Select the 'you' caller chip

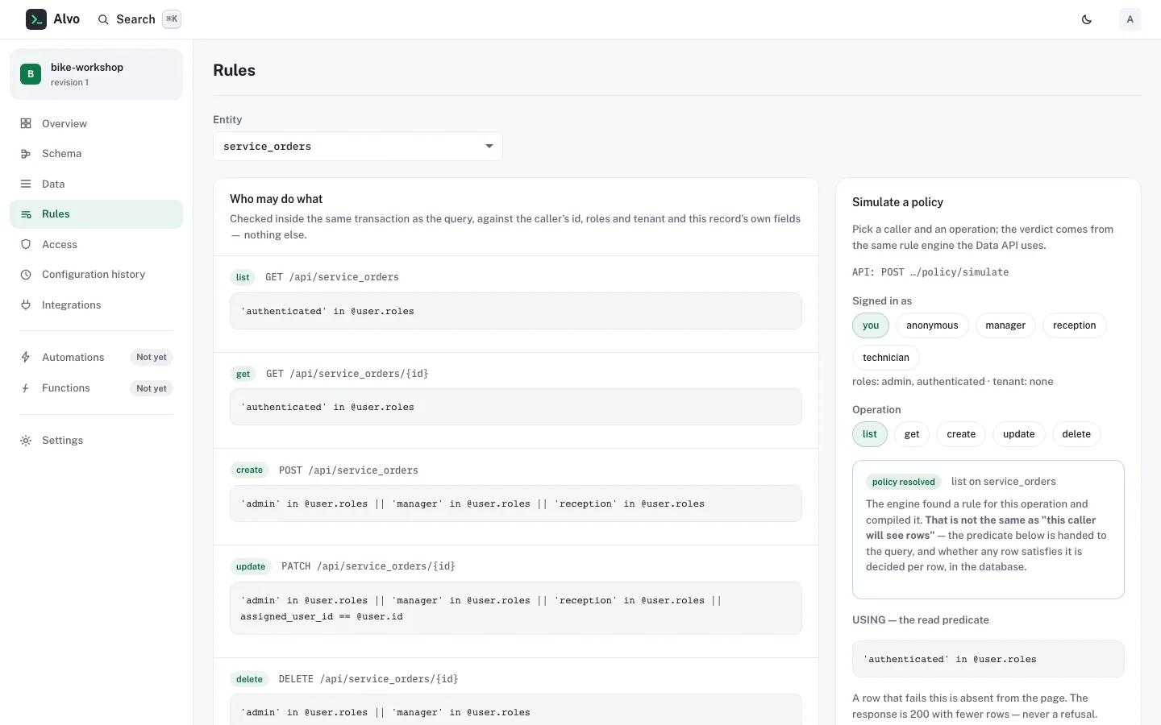pos(871,325)
